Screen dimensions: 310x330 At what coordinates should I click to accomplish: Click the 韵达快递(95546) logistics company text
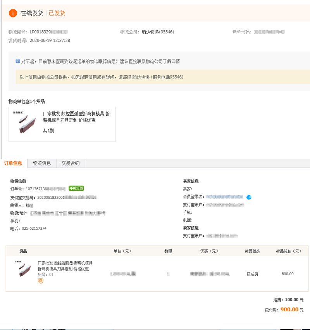click(x=158, y=32)
